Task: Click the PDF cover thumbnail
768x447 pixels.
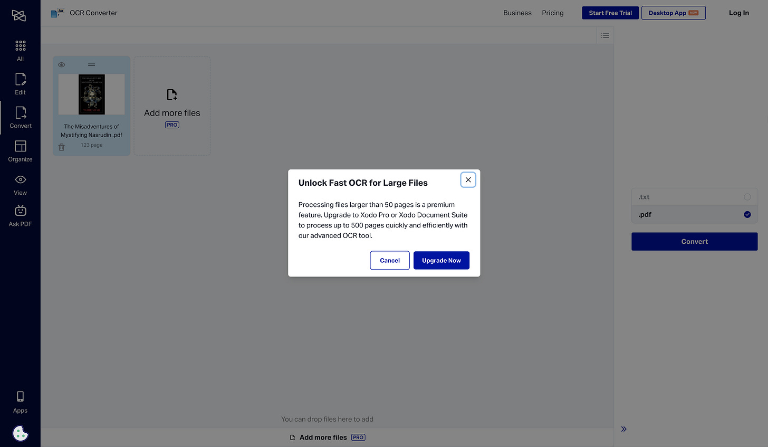Action: tap(91, 94)
